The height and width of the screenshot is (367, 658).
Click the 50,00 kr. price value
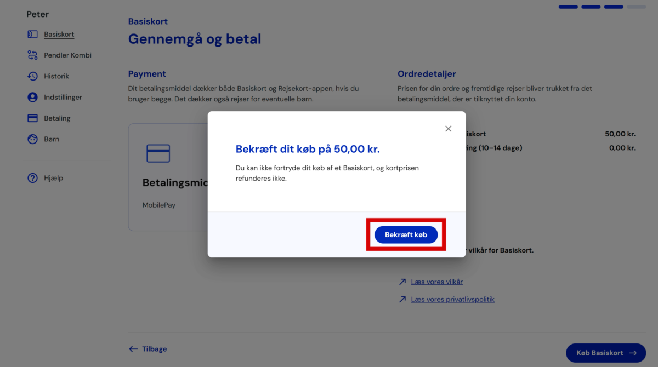tap(620, 134)
